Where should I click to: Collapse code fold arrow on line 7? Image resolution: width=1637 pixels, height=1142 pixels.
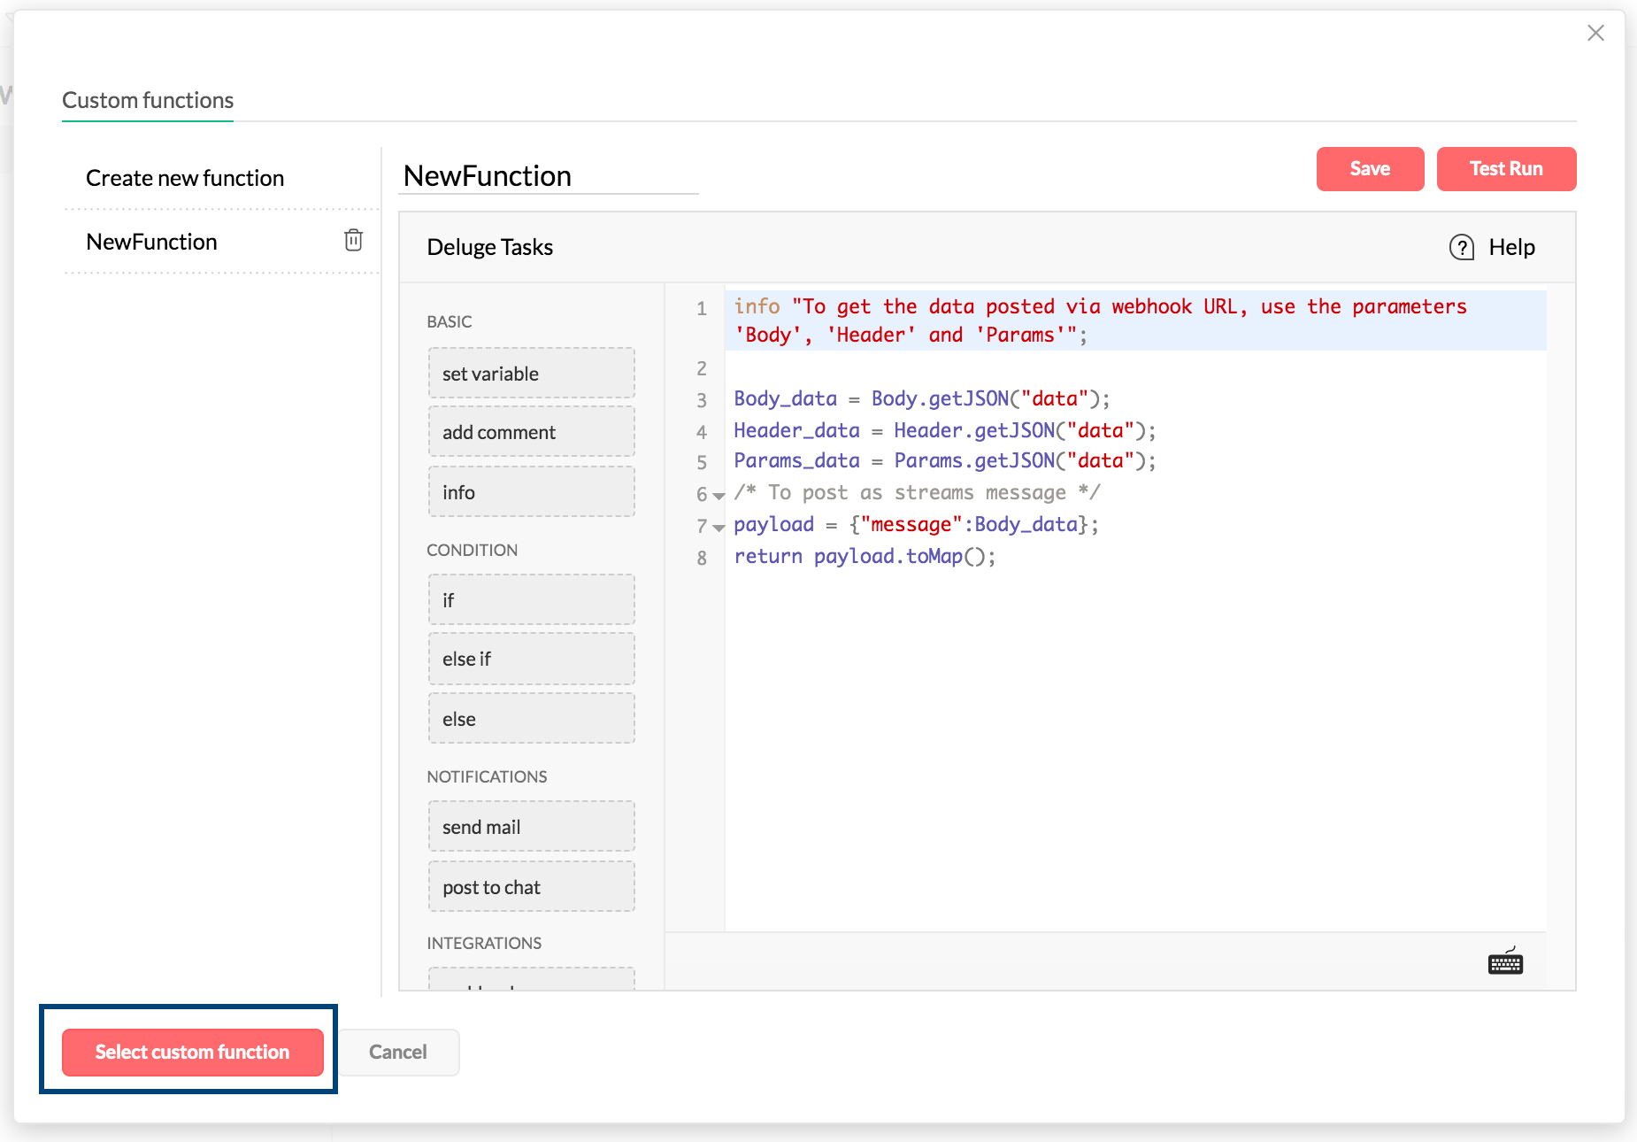719,528
